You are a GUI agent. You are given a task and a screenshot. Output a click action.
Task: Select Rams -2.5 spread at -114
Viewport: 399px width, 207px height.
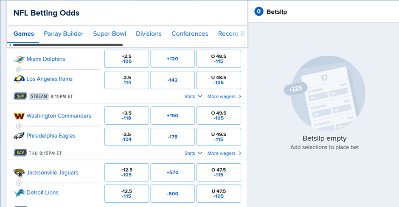click(x=126, y=80)
